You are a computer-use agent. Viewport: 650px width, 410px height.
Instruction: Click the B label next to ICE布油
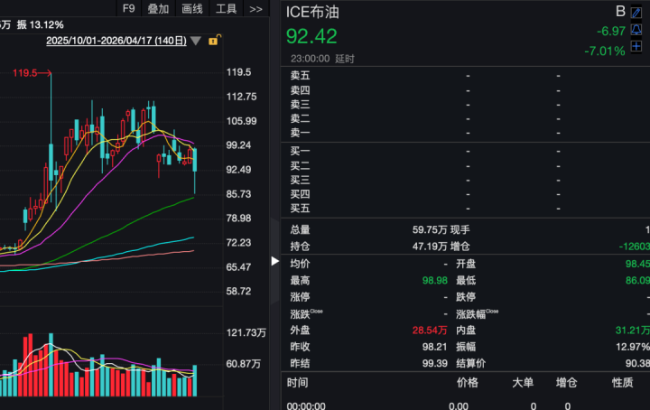pos(620,12)
